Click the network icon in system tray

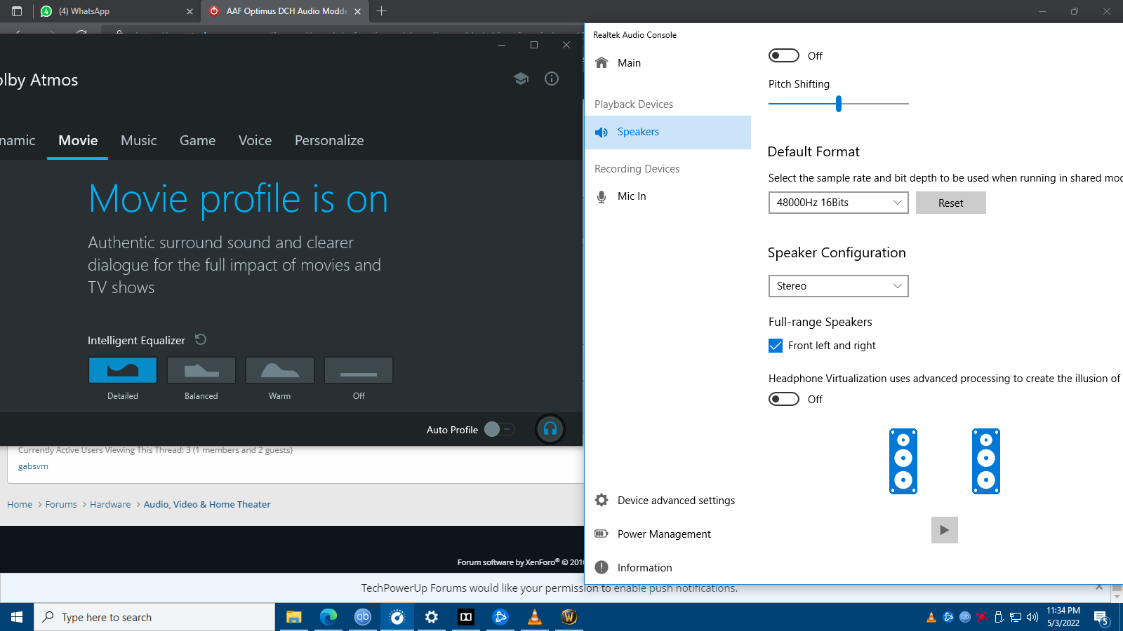pos(1016,617)
